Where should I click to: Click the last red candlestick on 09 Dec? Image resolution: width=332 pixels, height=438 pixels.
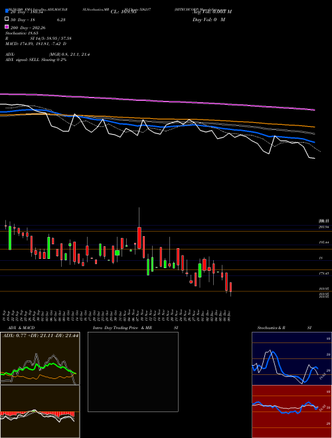pyautogui.click(x=231, y=287)
